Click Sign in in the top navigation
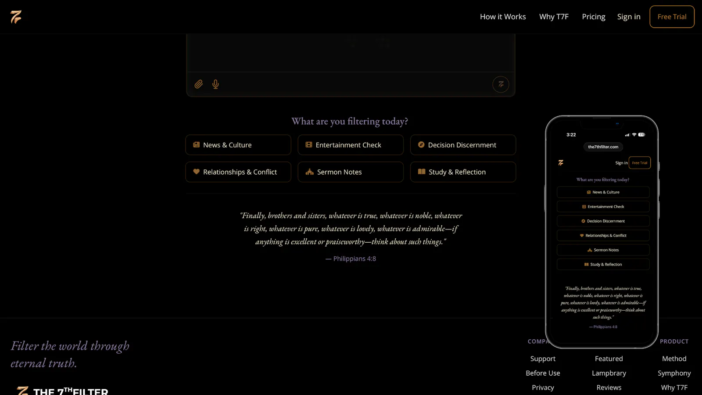The height and width of the screenshot is (395, 702). 629,17
